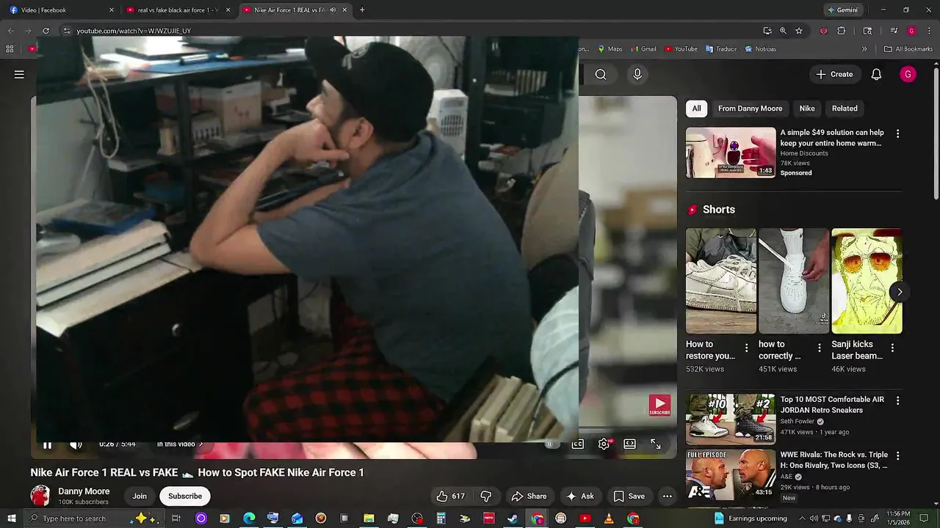The height and width of the screenshot is (528, 940).
Task: Open VLC from the taskbar
Action: click(x=608, y=518)
